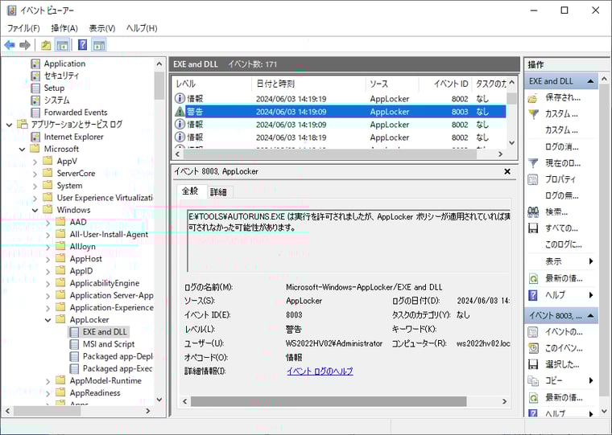The height and width of the screenshot is (435, 612).
Task: Expand the AppV folder node
Action: 35,162
